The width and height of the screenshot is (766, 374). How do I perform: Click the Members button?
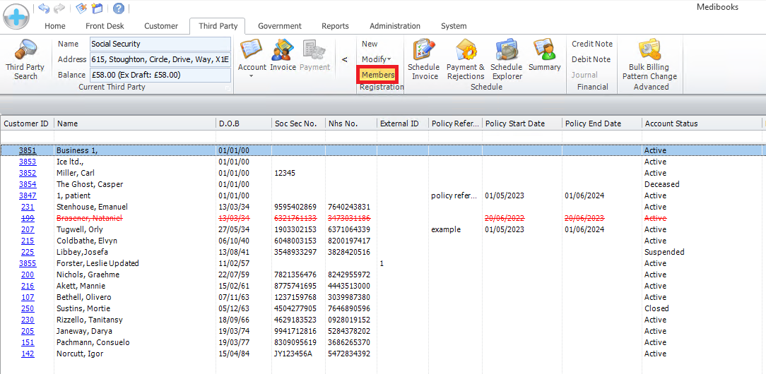[377, 75]
